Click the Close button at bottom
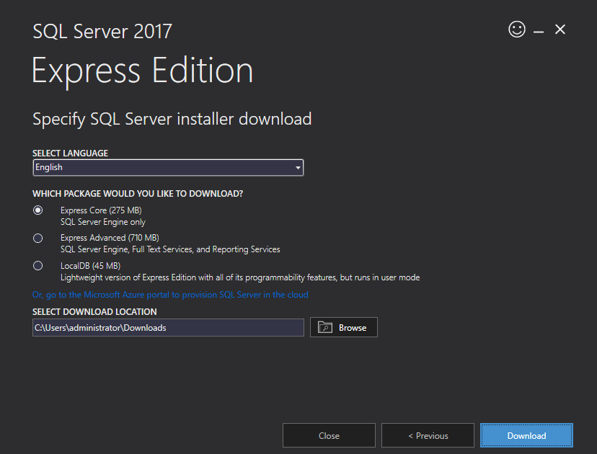The image size is (597, 454). 329,435
